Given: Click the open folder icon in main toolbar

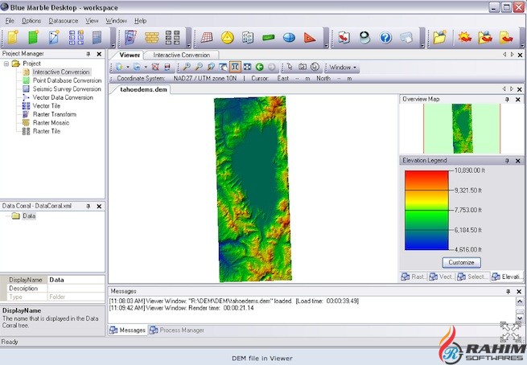Looking at the screenshot, I should coord(440,38).
